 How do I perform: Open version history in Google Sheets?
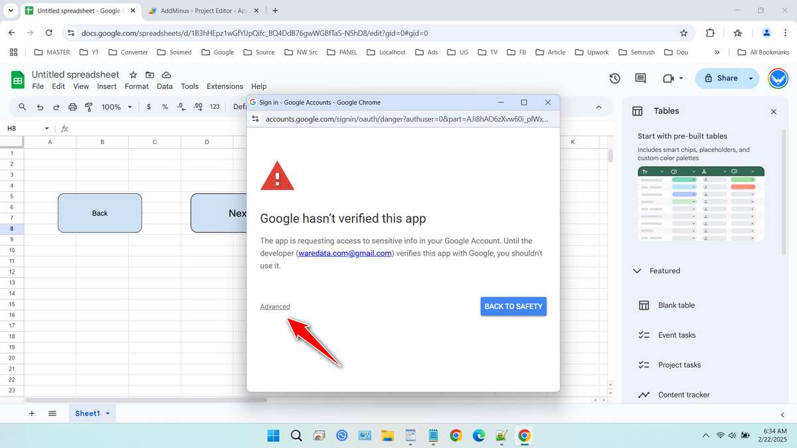point(614,78)
